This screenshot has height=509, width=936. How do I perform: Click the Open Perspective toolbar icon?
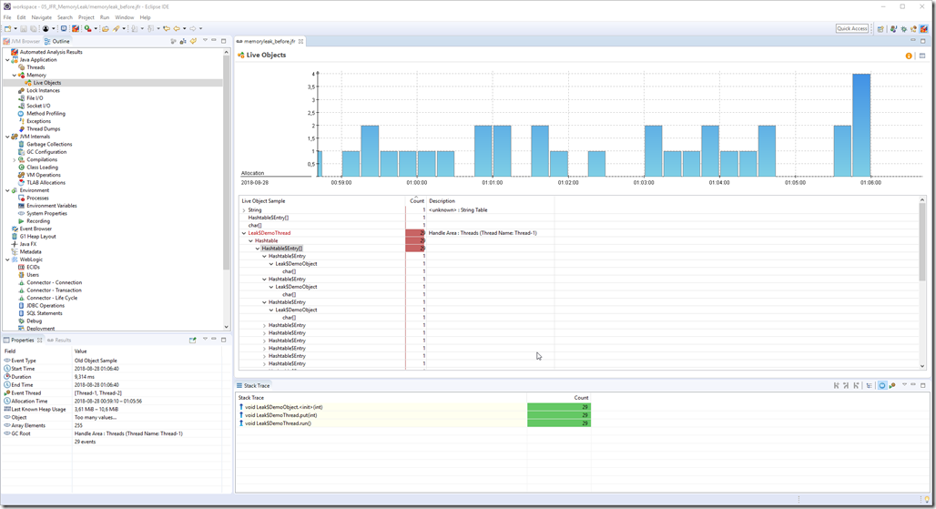coord(880,28)
